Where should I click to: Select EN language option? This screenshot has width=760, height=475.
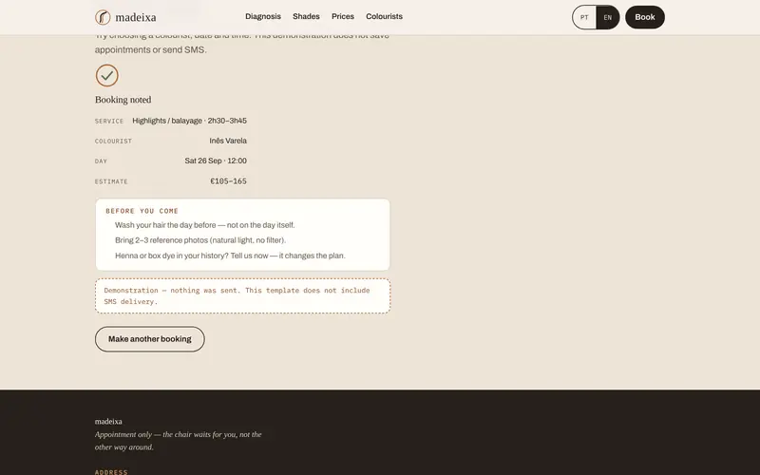pos(608,17)
